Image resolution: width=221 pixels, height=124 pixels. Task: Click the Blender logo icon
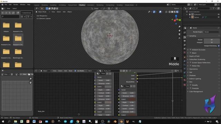click(x=2, y=4)
